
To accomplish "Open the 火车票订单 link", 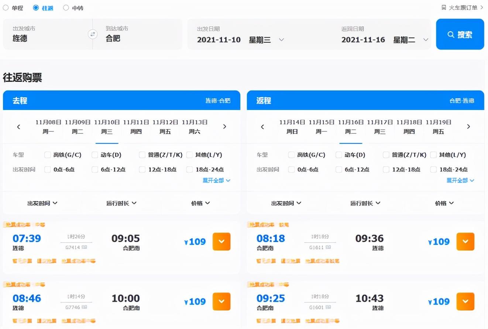I will click(x=463, y=7).
